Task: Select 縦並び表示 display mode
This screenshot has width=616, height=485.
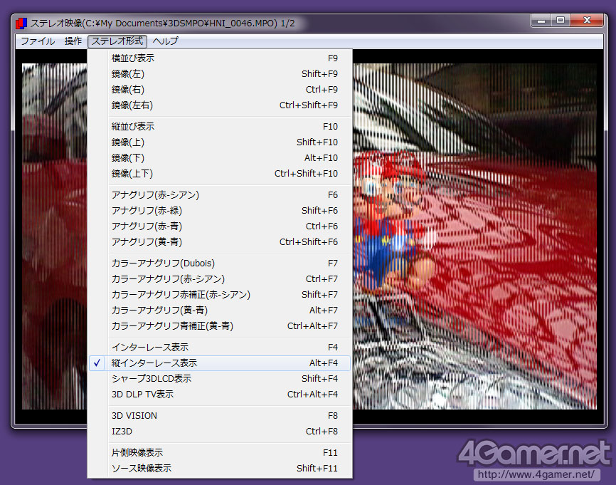Action: pos(220,127)
